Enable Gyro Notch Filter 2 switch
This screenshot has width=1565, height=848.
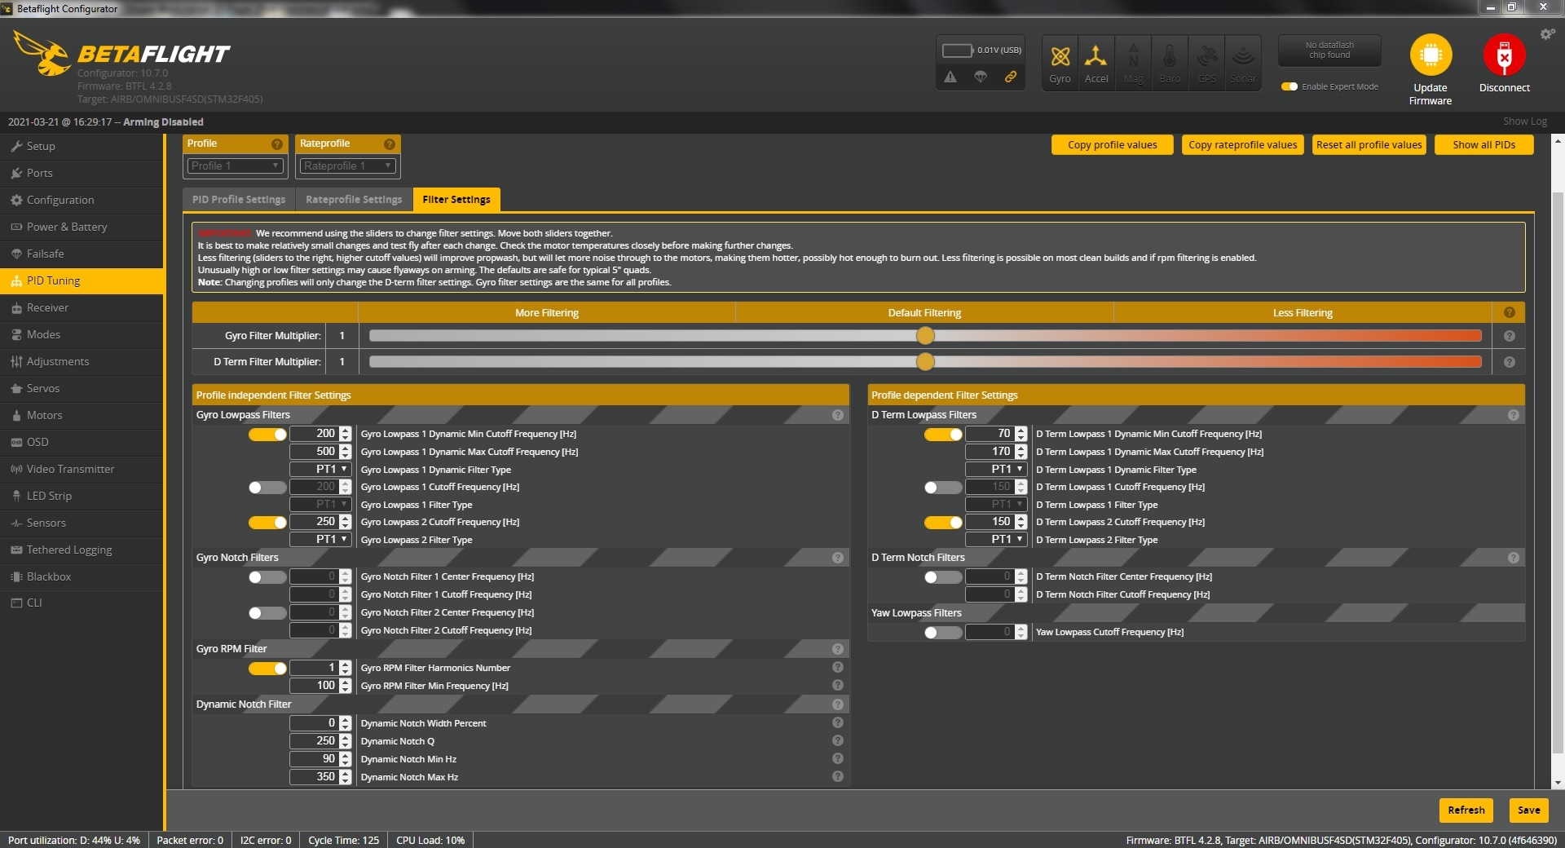[267, 613]
